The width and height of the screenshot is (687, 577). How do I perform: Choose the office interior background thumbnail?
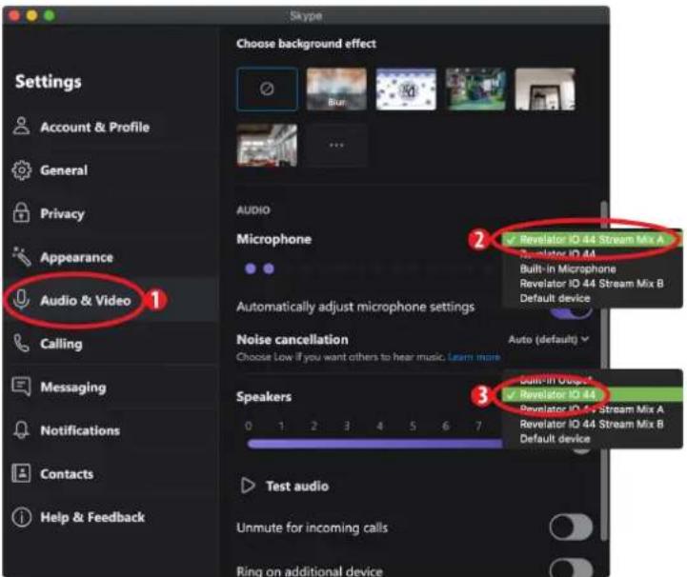pos(267,145)
